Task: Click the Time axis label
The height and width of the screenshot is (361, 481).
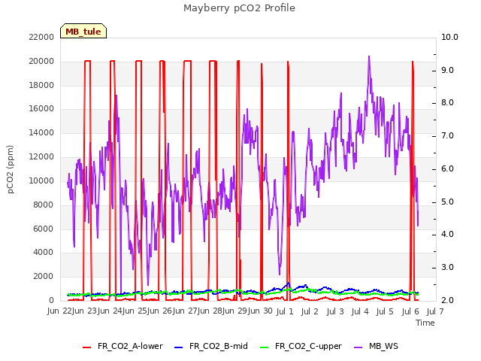Action: (425, 323)
